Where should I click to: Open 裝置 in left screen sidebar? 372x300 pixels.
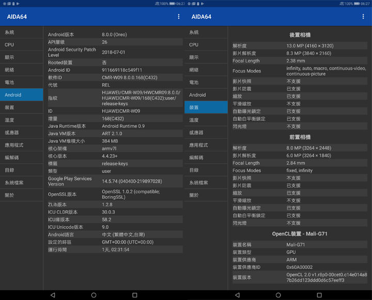coord(22,107)
